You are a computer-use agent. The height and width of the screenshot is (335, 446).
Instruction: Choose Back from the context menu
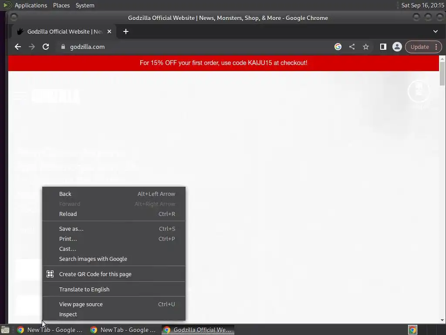coord(114,194)
